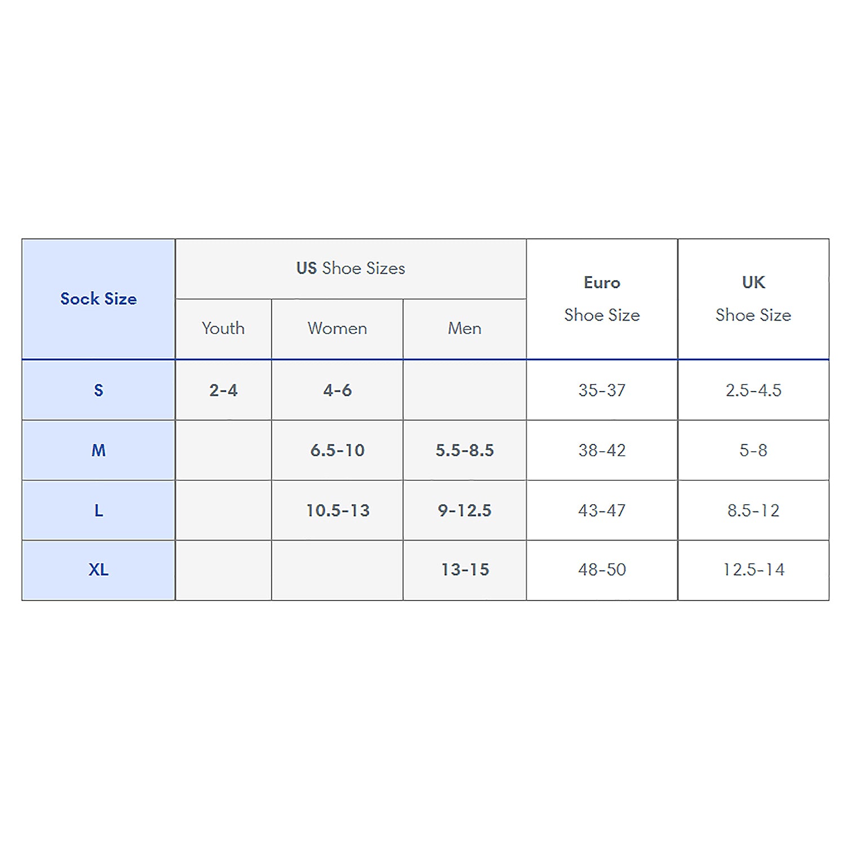
Task: Click the L sock size row label
Action: click(x=99, y=510)
